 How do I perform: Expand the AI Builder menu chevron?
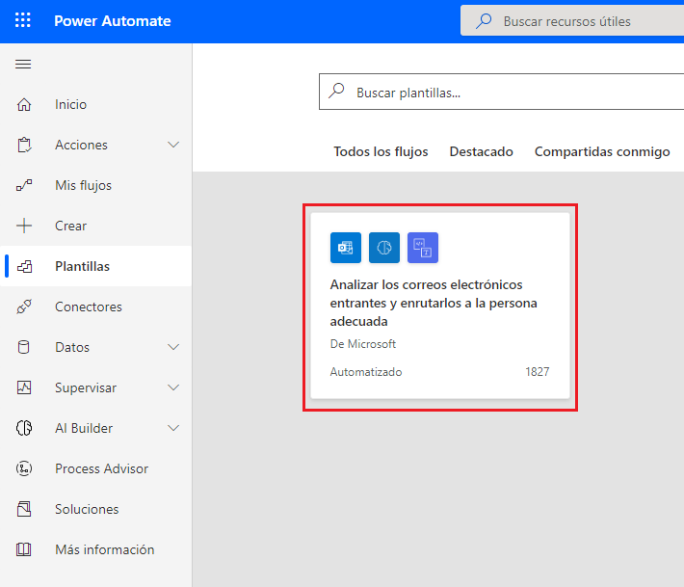coord(173,428)
